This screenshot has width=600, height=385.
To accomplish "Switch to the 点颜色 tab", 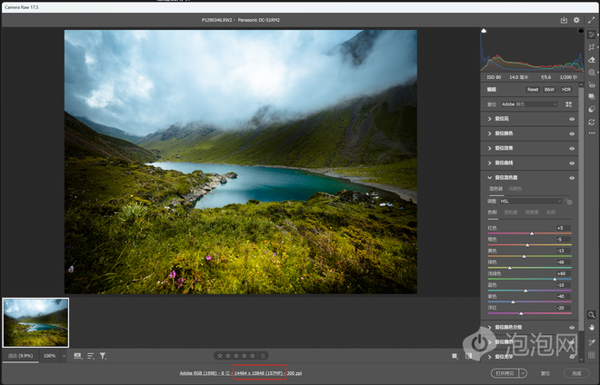I will coord(515,189).
